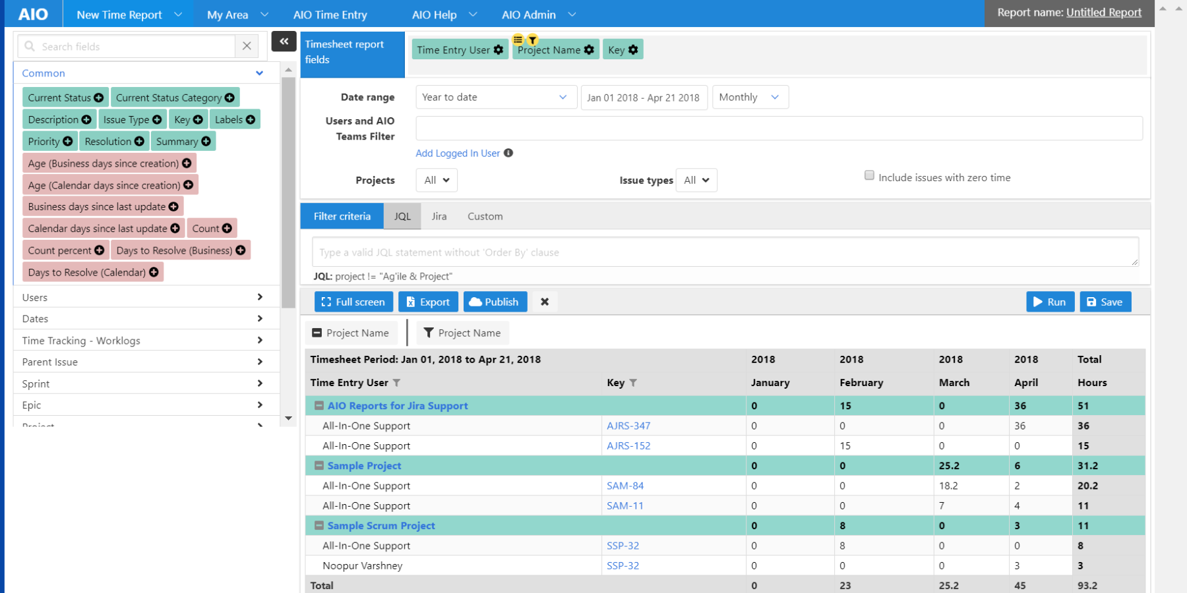This screenshot has height=593, width=1187.
Task: Click the info icon beside Add Logged In User
Action: [x=508, y=153]
